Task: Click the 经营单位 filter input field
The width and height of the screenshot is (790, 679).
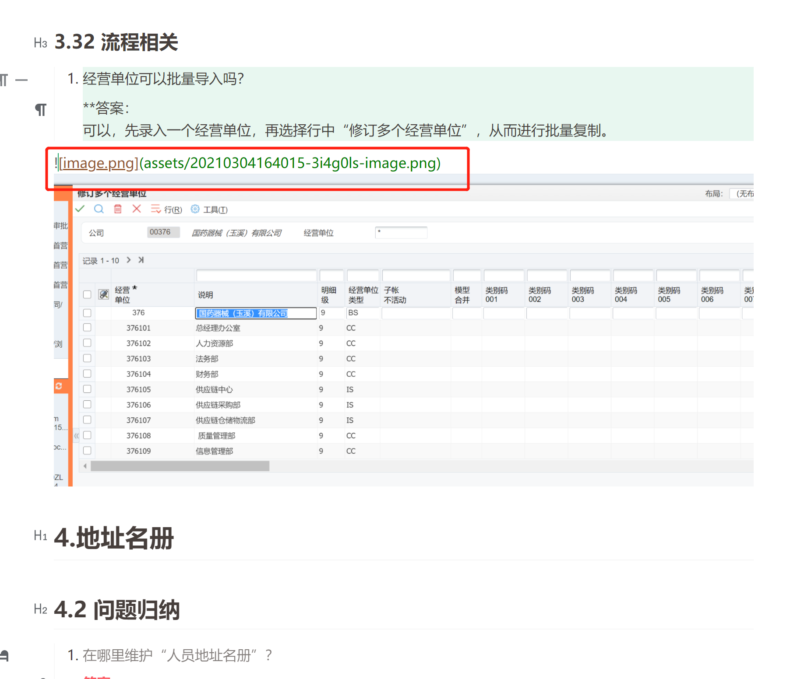Action: coord(401,233)
